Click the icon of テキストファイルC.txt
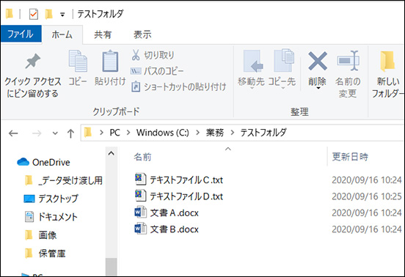405x277 pixels. (141, 179)
